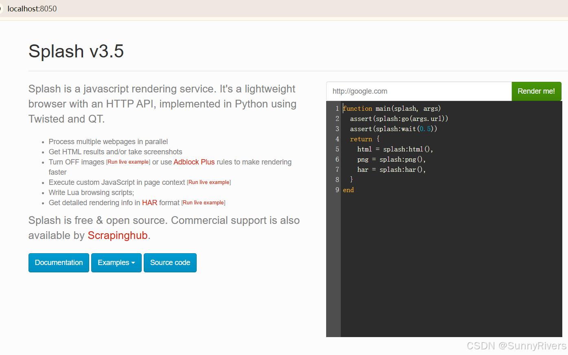Click the Render me! button
This screenshot has height=355, width=568.
click(536, 91)
